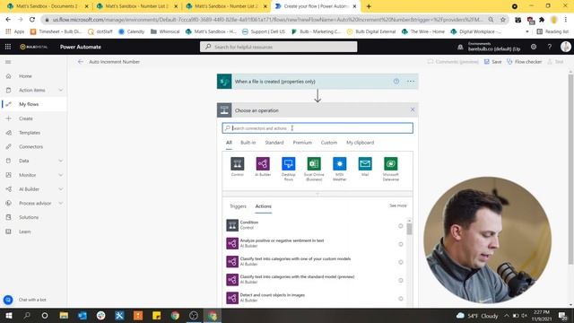Click the Mail connector icon
Screen dimensions: 574x323
point(365,163)
